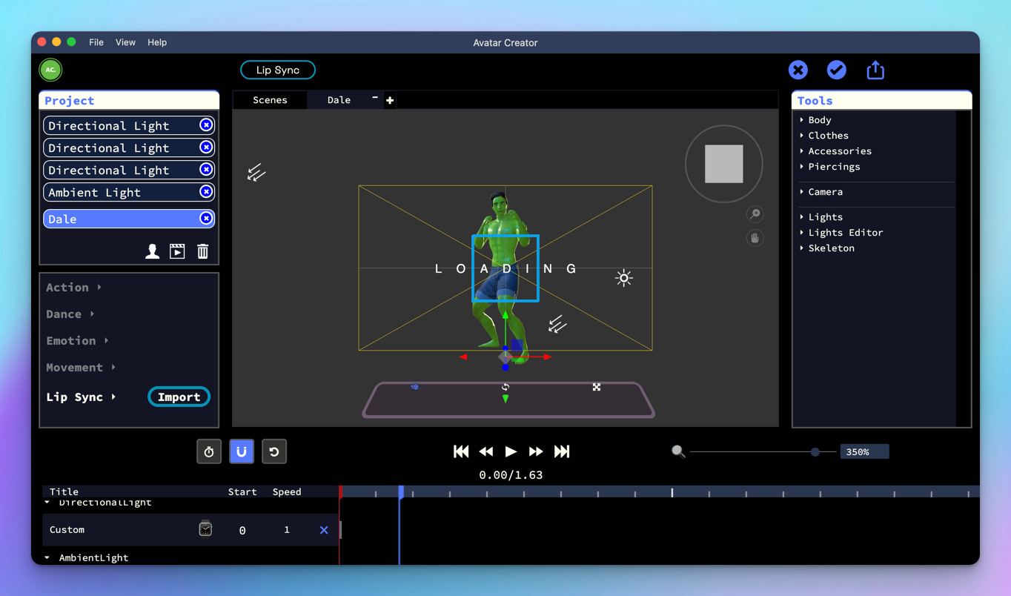
Task: Click the viewport hand pan icon
Action: (755, 238)
